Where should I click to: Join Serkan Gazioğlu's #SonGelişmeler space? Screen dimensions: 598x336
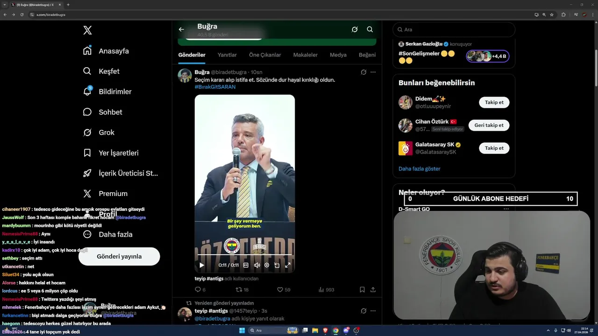[488, 56]
